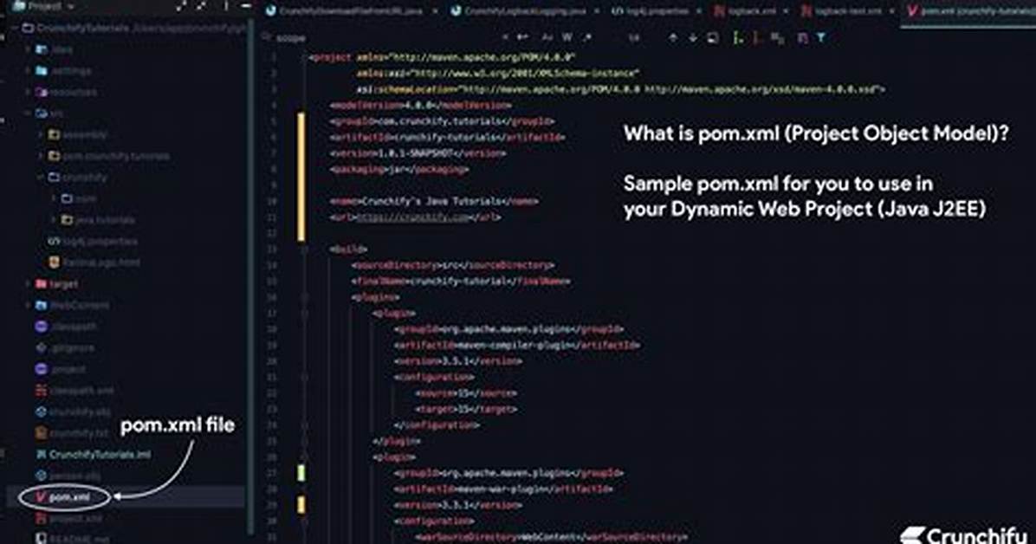The height and width of the screenshot is (544, 1036).
Task: Expand the red target folder
Action: [29, 283]
